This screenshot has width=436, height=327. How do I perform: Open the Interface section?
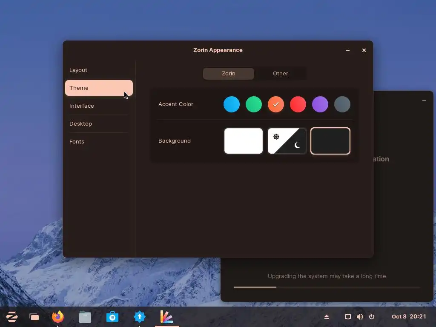(x=99, y=106)
